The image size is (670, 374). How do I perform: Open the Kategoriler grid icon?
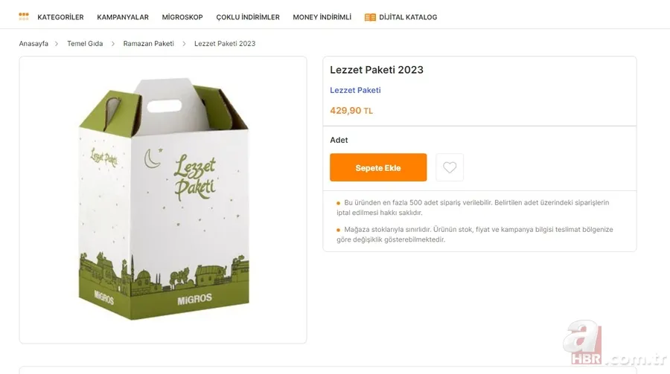click(24, 16)
